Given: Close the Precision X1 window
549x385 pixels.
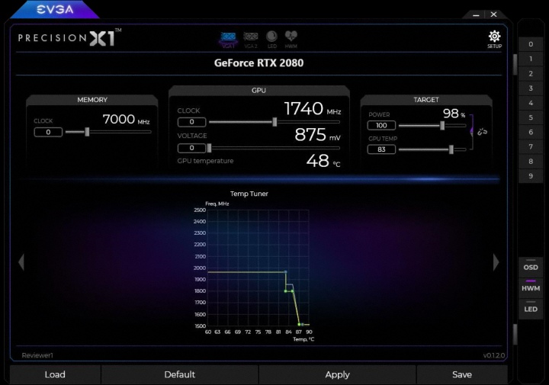Looking at the screenshot, I should (x=493, y=14).
